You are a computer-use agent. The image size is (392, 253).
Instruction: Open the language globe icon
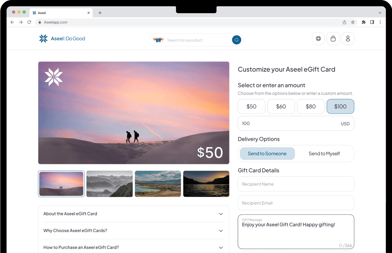(x=318, y=39)
